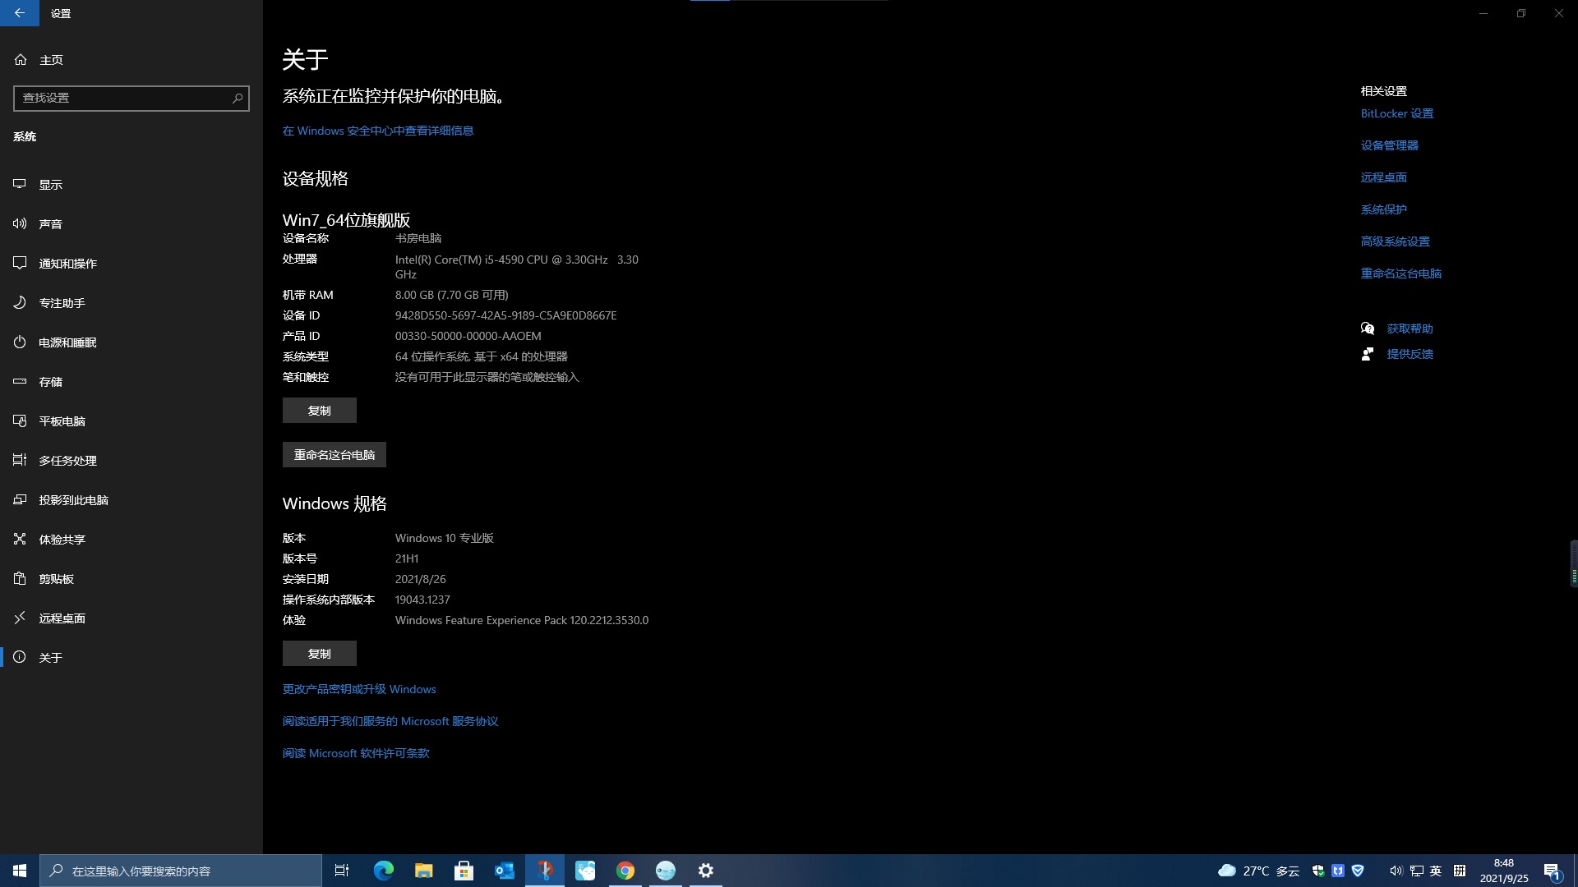Switch to the Snipping Tool on the taskbar
1578x887 pixels.
click(x=545, y=871)
